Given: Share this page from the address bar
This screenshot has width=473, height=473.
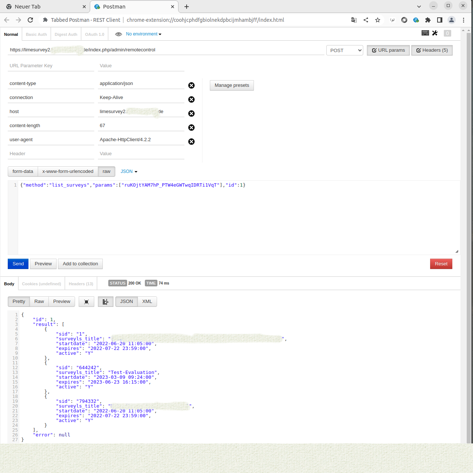Looking at the screenshot, I should pos(366,20).
